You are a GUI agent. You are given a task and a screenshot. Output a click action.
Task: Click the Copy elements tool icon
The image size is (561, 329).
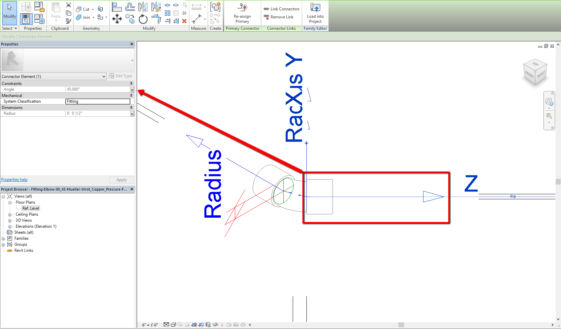(130, 19)
